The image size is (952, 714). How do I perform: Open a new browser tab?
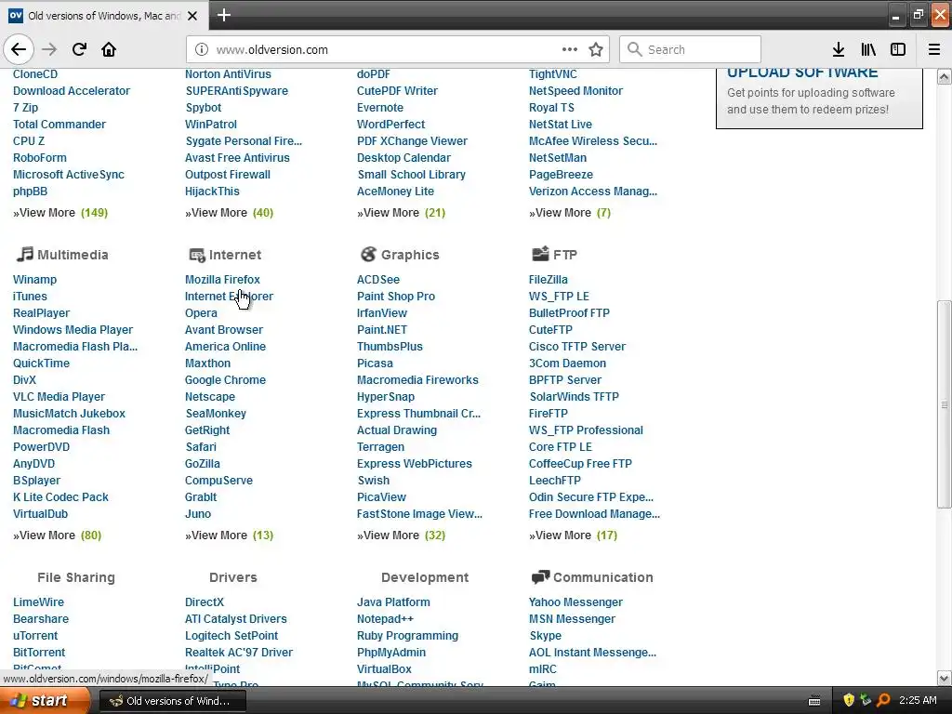(x=223, y=15)
